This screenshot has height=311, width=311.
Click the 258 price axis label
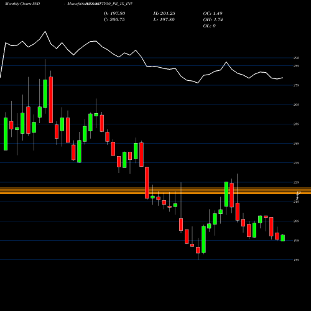point(296,124)
